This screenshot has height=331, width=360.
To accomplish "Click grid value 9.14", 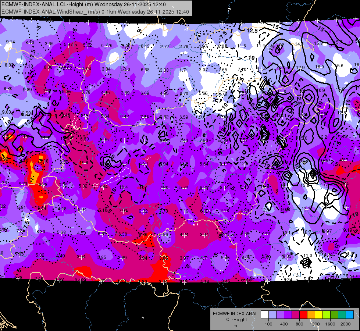I will click(11, 42).
